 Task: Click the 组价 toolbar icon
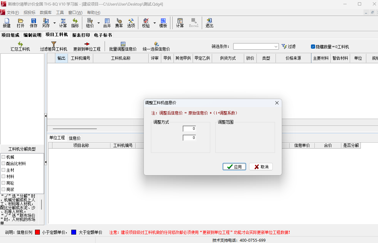[90, 23]
